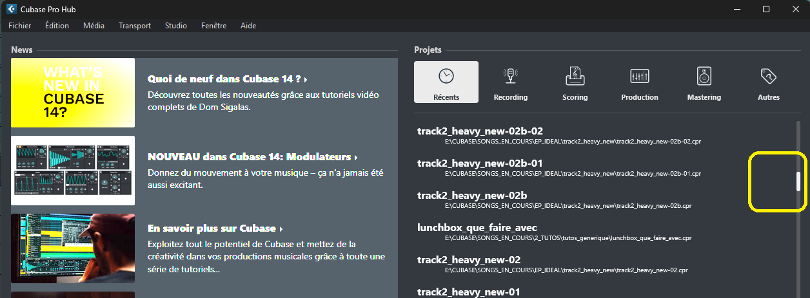
Task: Open the Aide menu
Action: point(248,26)
